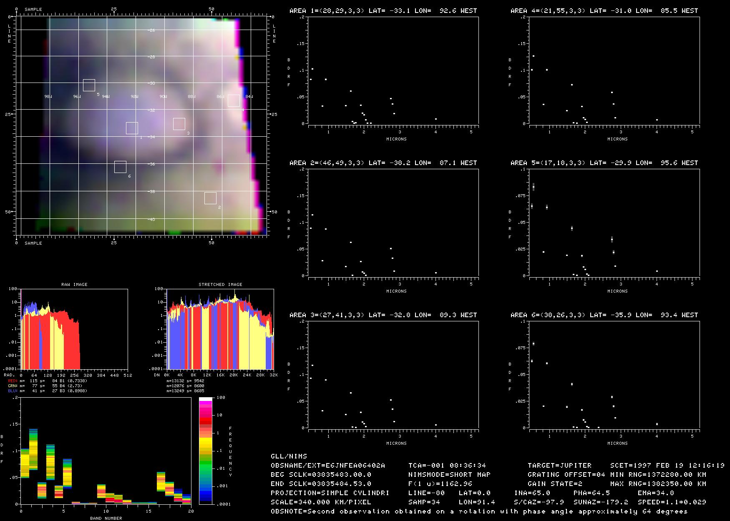Click the OBSNOTE observation note text

(x=479, y=511)
